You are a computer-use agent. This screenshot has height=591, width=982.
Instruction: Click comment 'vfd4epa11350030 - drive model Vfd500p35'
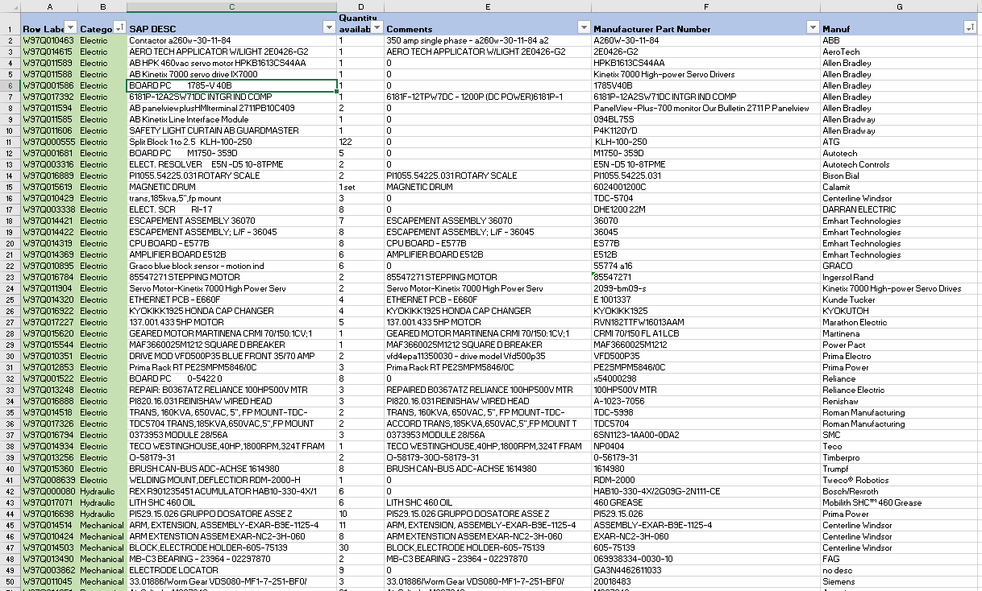(488, 356)
